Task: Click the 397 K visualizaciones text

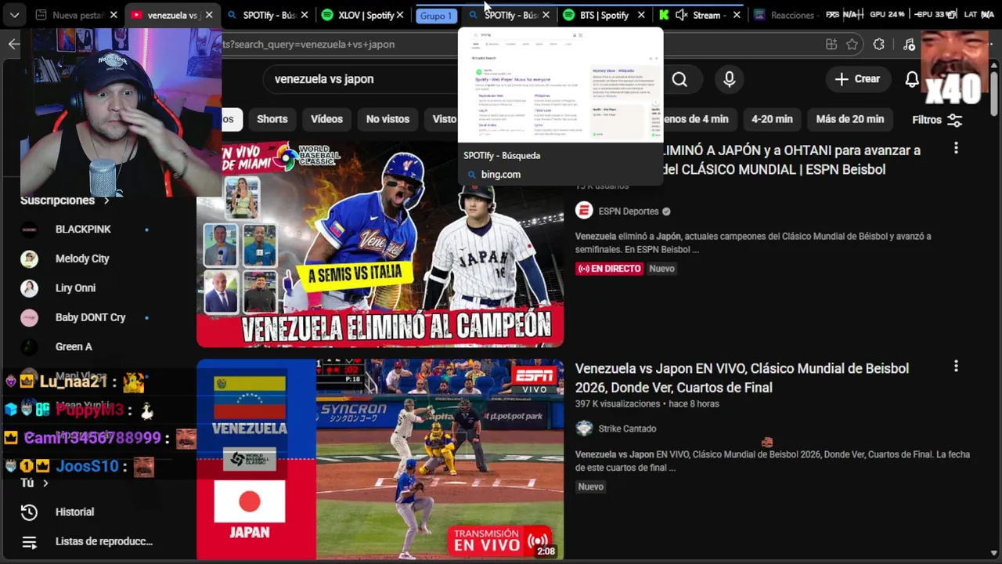Action: coord(618,404)
